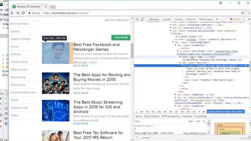251x141 pixels.
Task: Toggle the :hov element state option
Action: (191, 121)
